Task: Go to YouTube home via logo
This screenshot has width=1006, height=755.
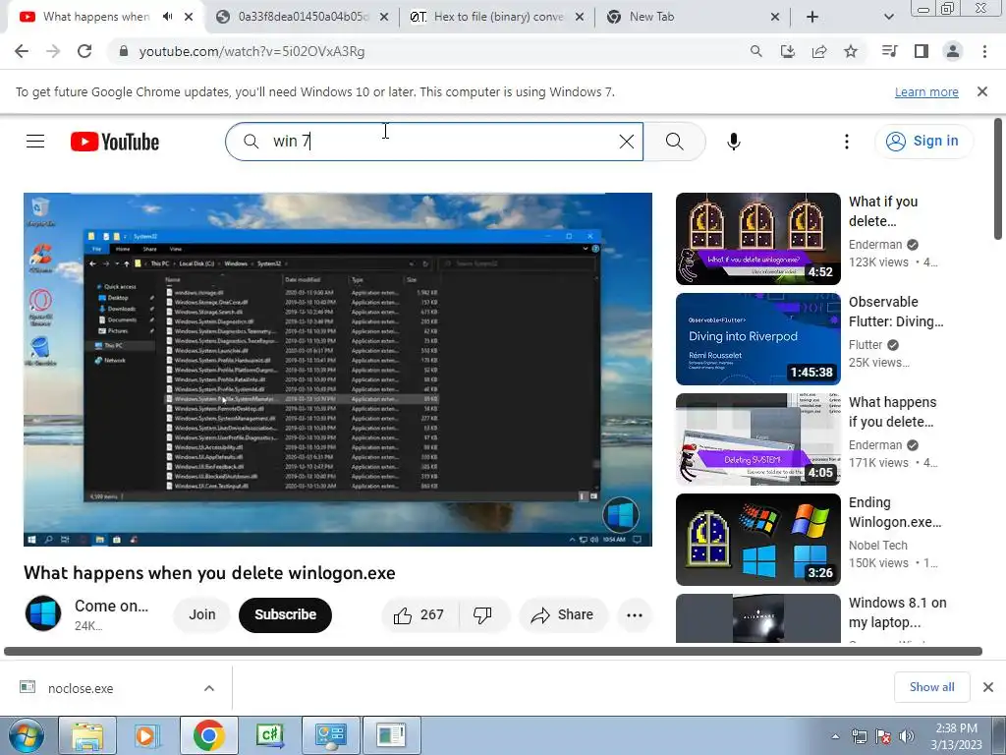Action: 115,142
